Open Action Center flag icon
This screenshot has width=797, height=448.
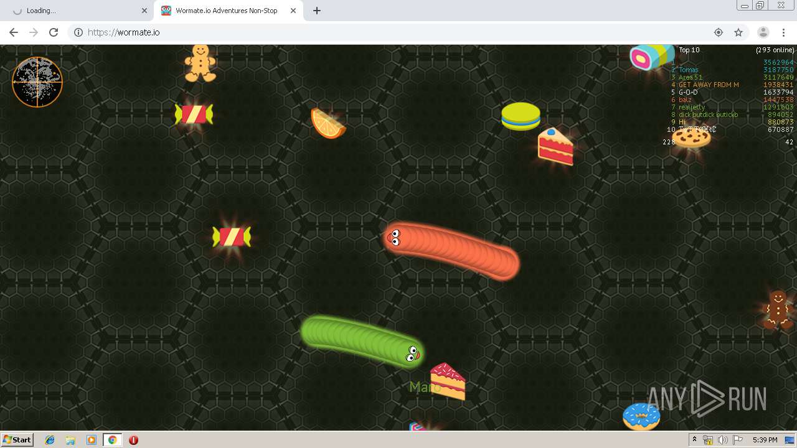[x=738, y=440]
